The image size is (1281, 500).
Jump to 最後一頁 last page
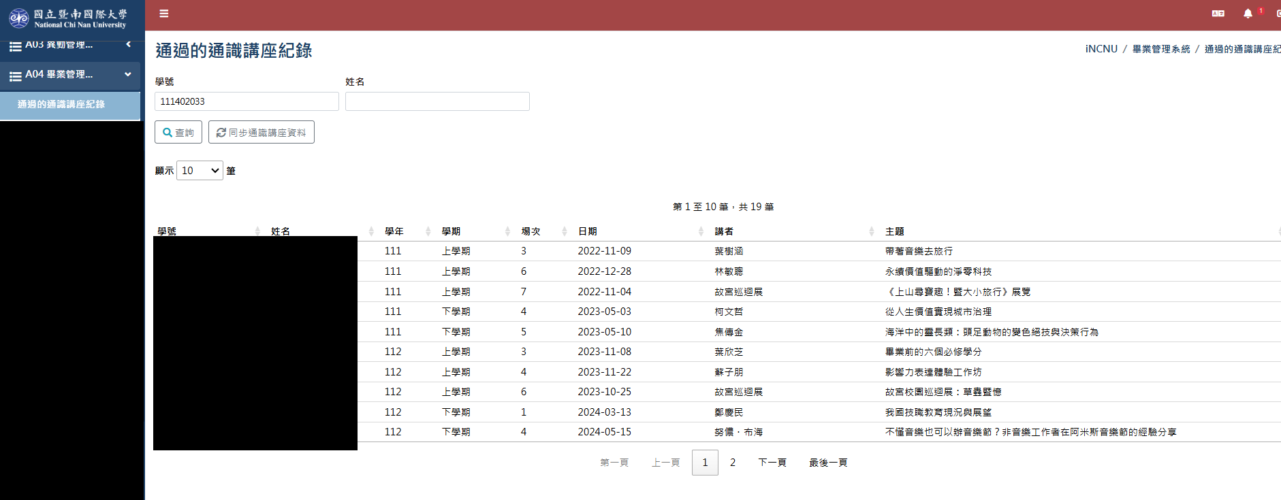click(828, 463)
